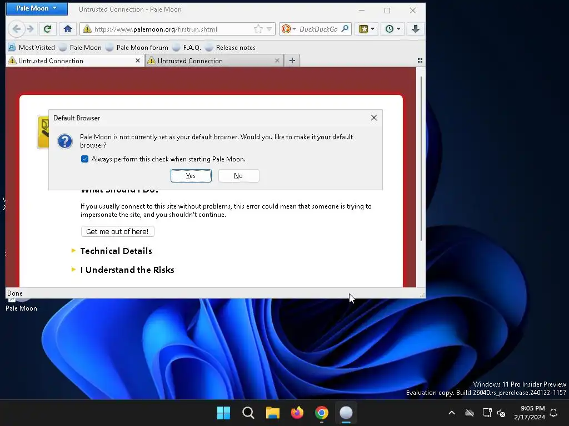Open the Pale Moon bookmark
The image size is (569, 426).
pyautogui.click(x=81, y=48)
